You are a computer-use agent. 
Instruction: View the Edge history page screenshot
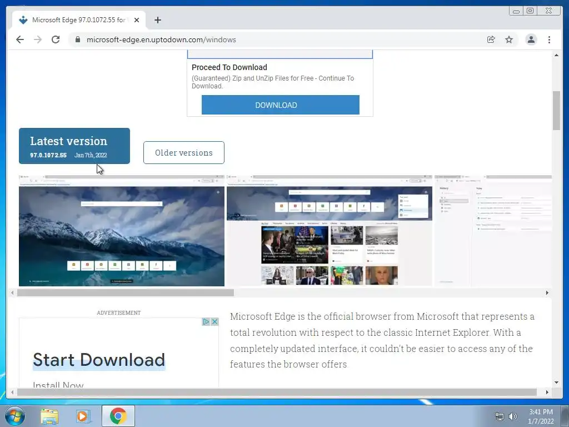[493, 231]
